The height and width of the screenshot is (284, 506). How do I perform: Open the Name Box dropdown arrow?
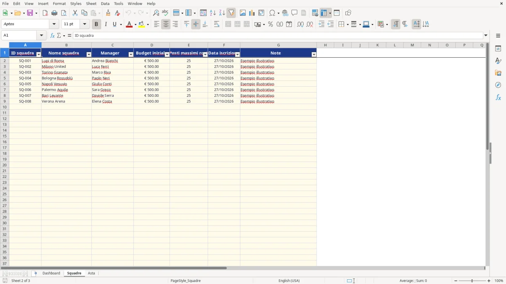click(x=41, y=36)
